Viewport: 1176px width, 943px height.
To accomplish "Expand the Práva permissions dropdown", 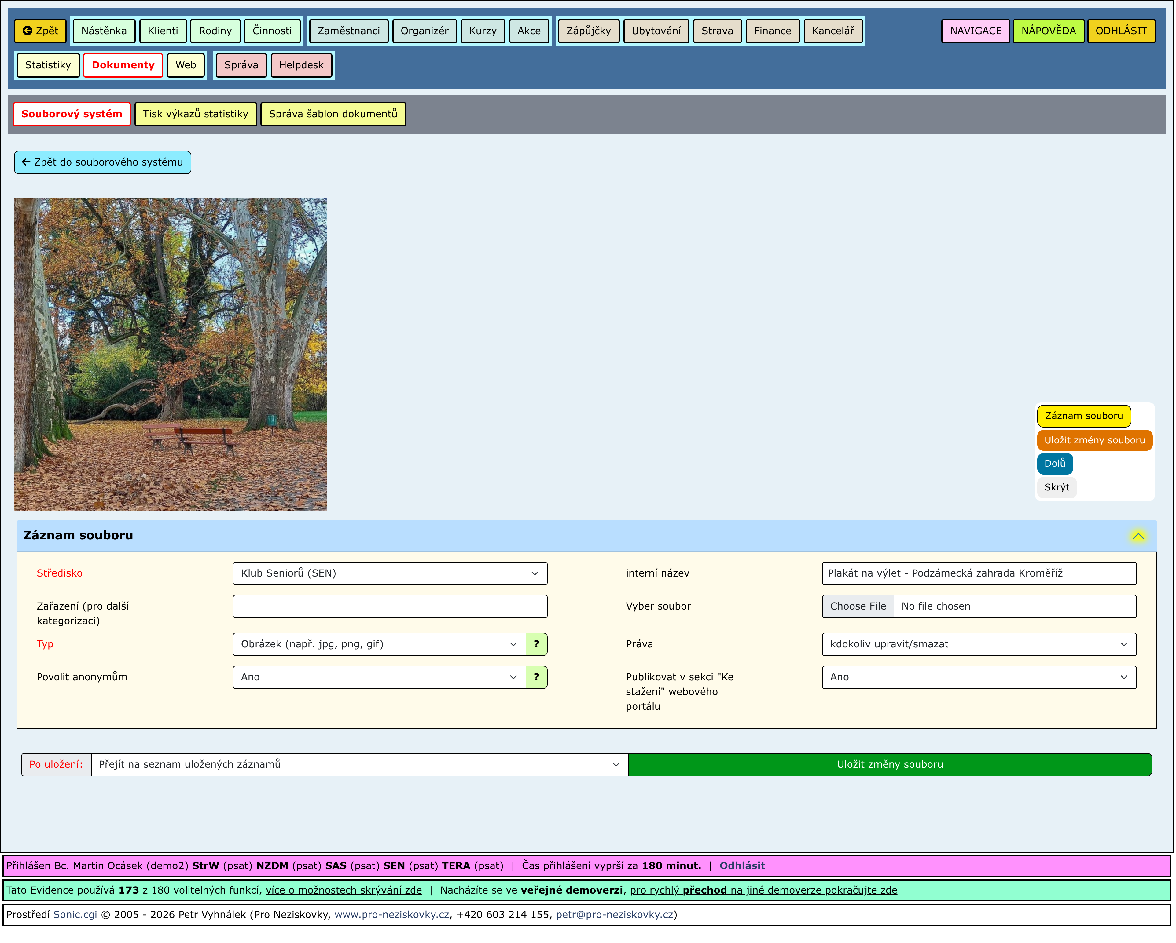I will pyautogui.click(x=979, y=645).
